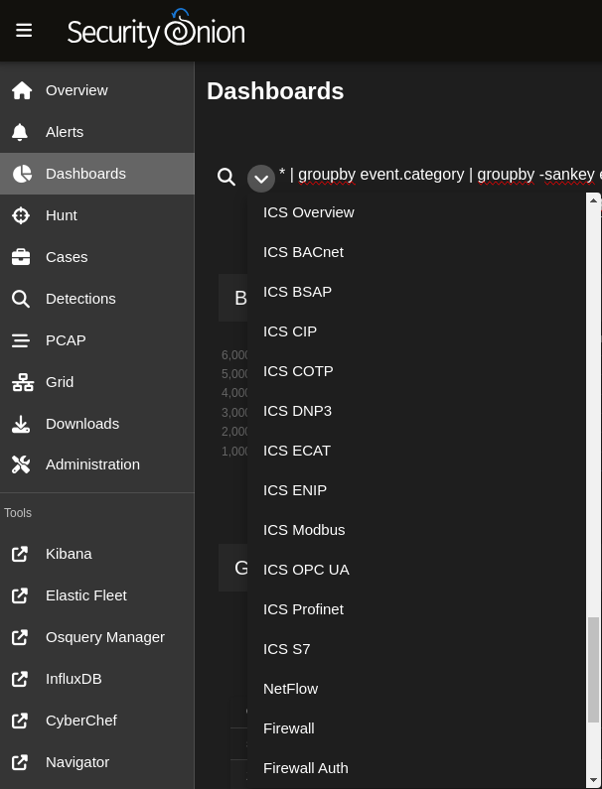Choose NetFlow dashboard
Image resolution: width=602 pixels, height=789 pixels.
[416, 689]
